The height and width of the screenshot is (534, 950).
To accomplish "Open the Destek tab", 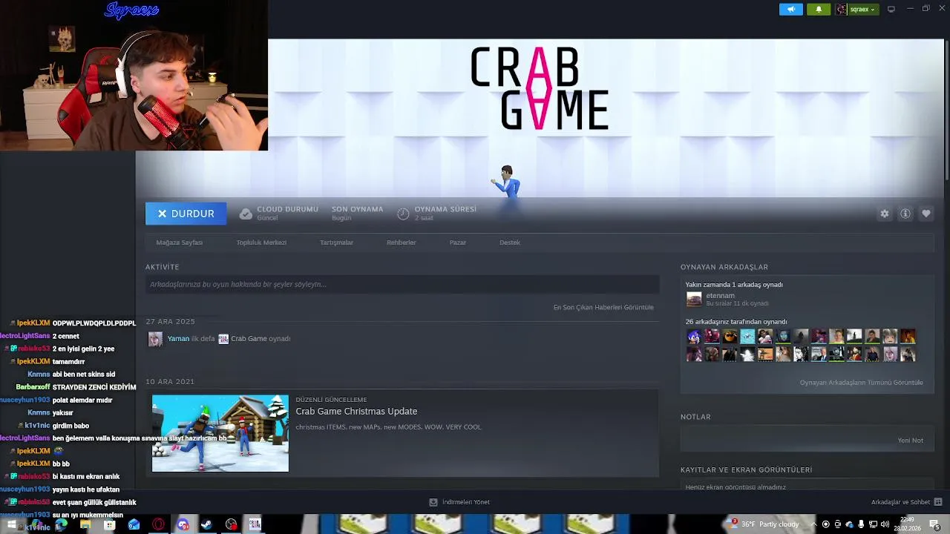I will (510, 243).
